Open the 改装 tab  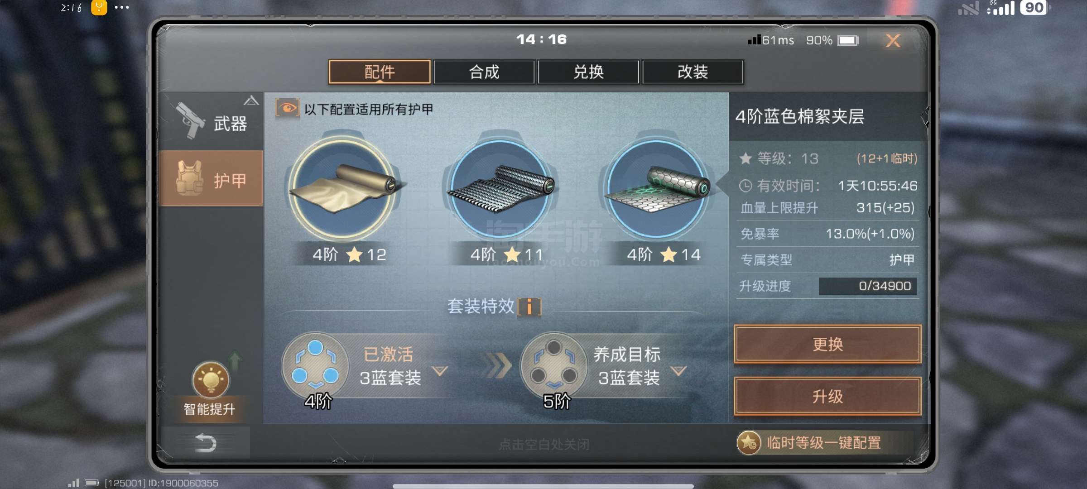(x=693, y=72)
